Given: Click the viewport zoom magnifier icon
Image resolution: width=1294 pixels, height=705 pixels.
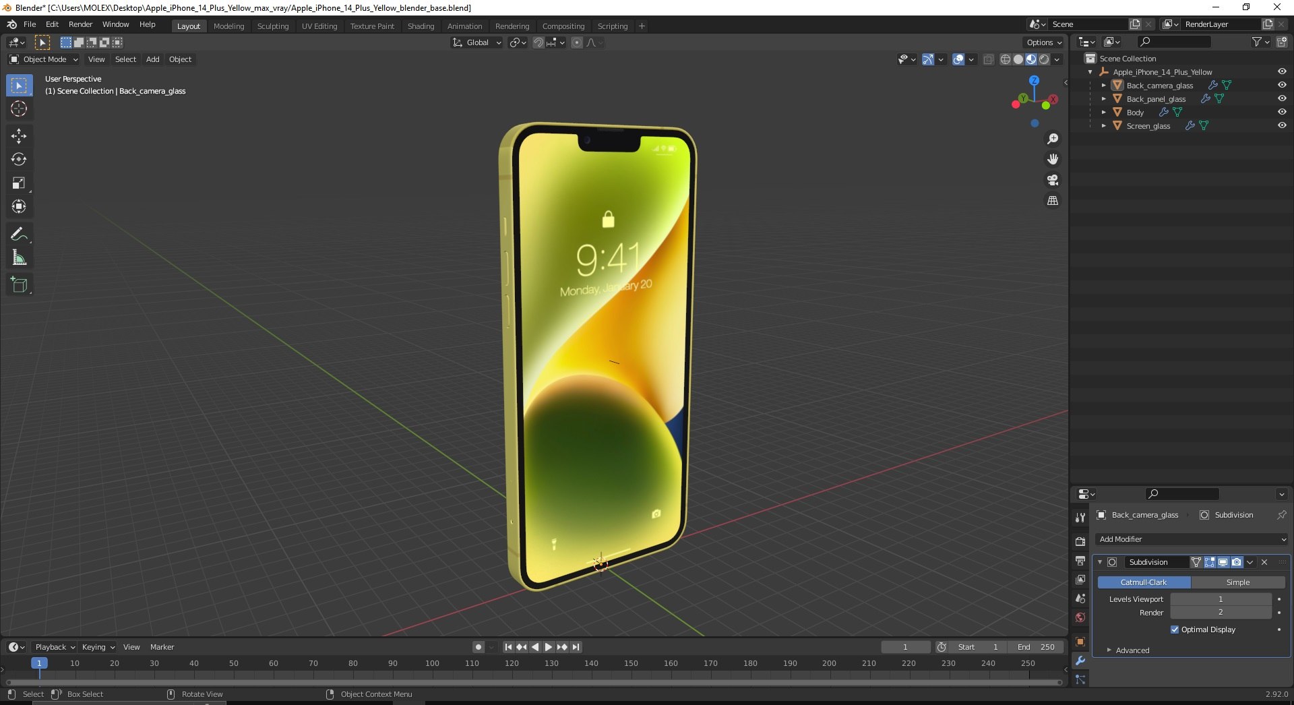Looking at the screenshot, I should pos(1053,139).
